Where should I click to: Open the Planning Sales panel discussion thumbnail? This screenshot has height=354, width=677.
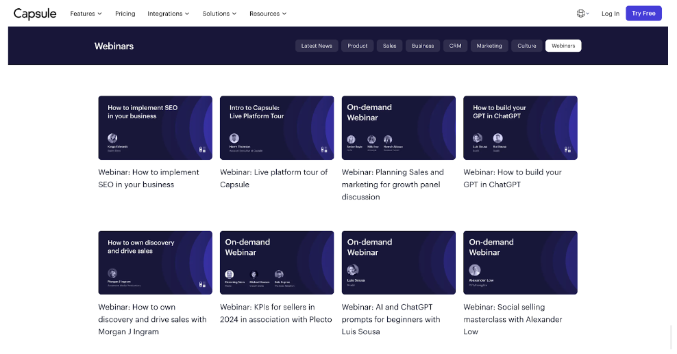click(399, 128)
